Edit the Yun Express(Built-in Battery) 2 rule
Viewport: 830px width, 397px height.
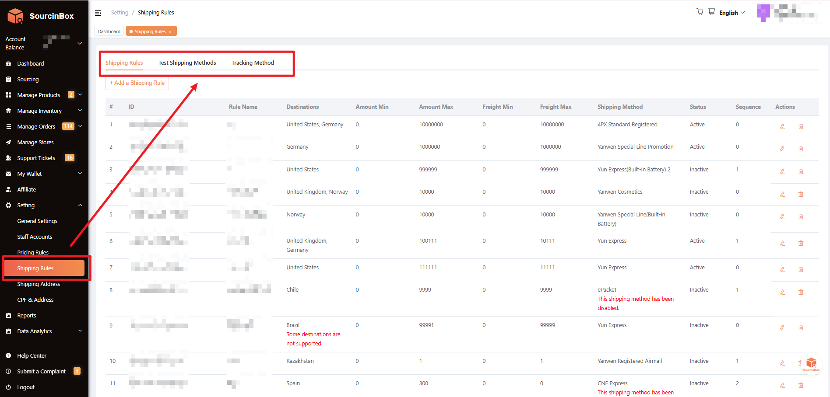point(782,172)
